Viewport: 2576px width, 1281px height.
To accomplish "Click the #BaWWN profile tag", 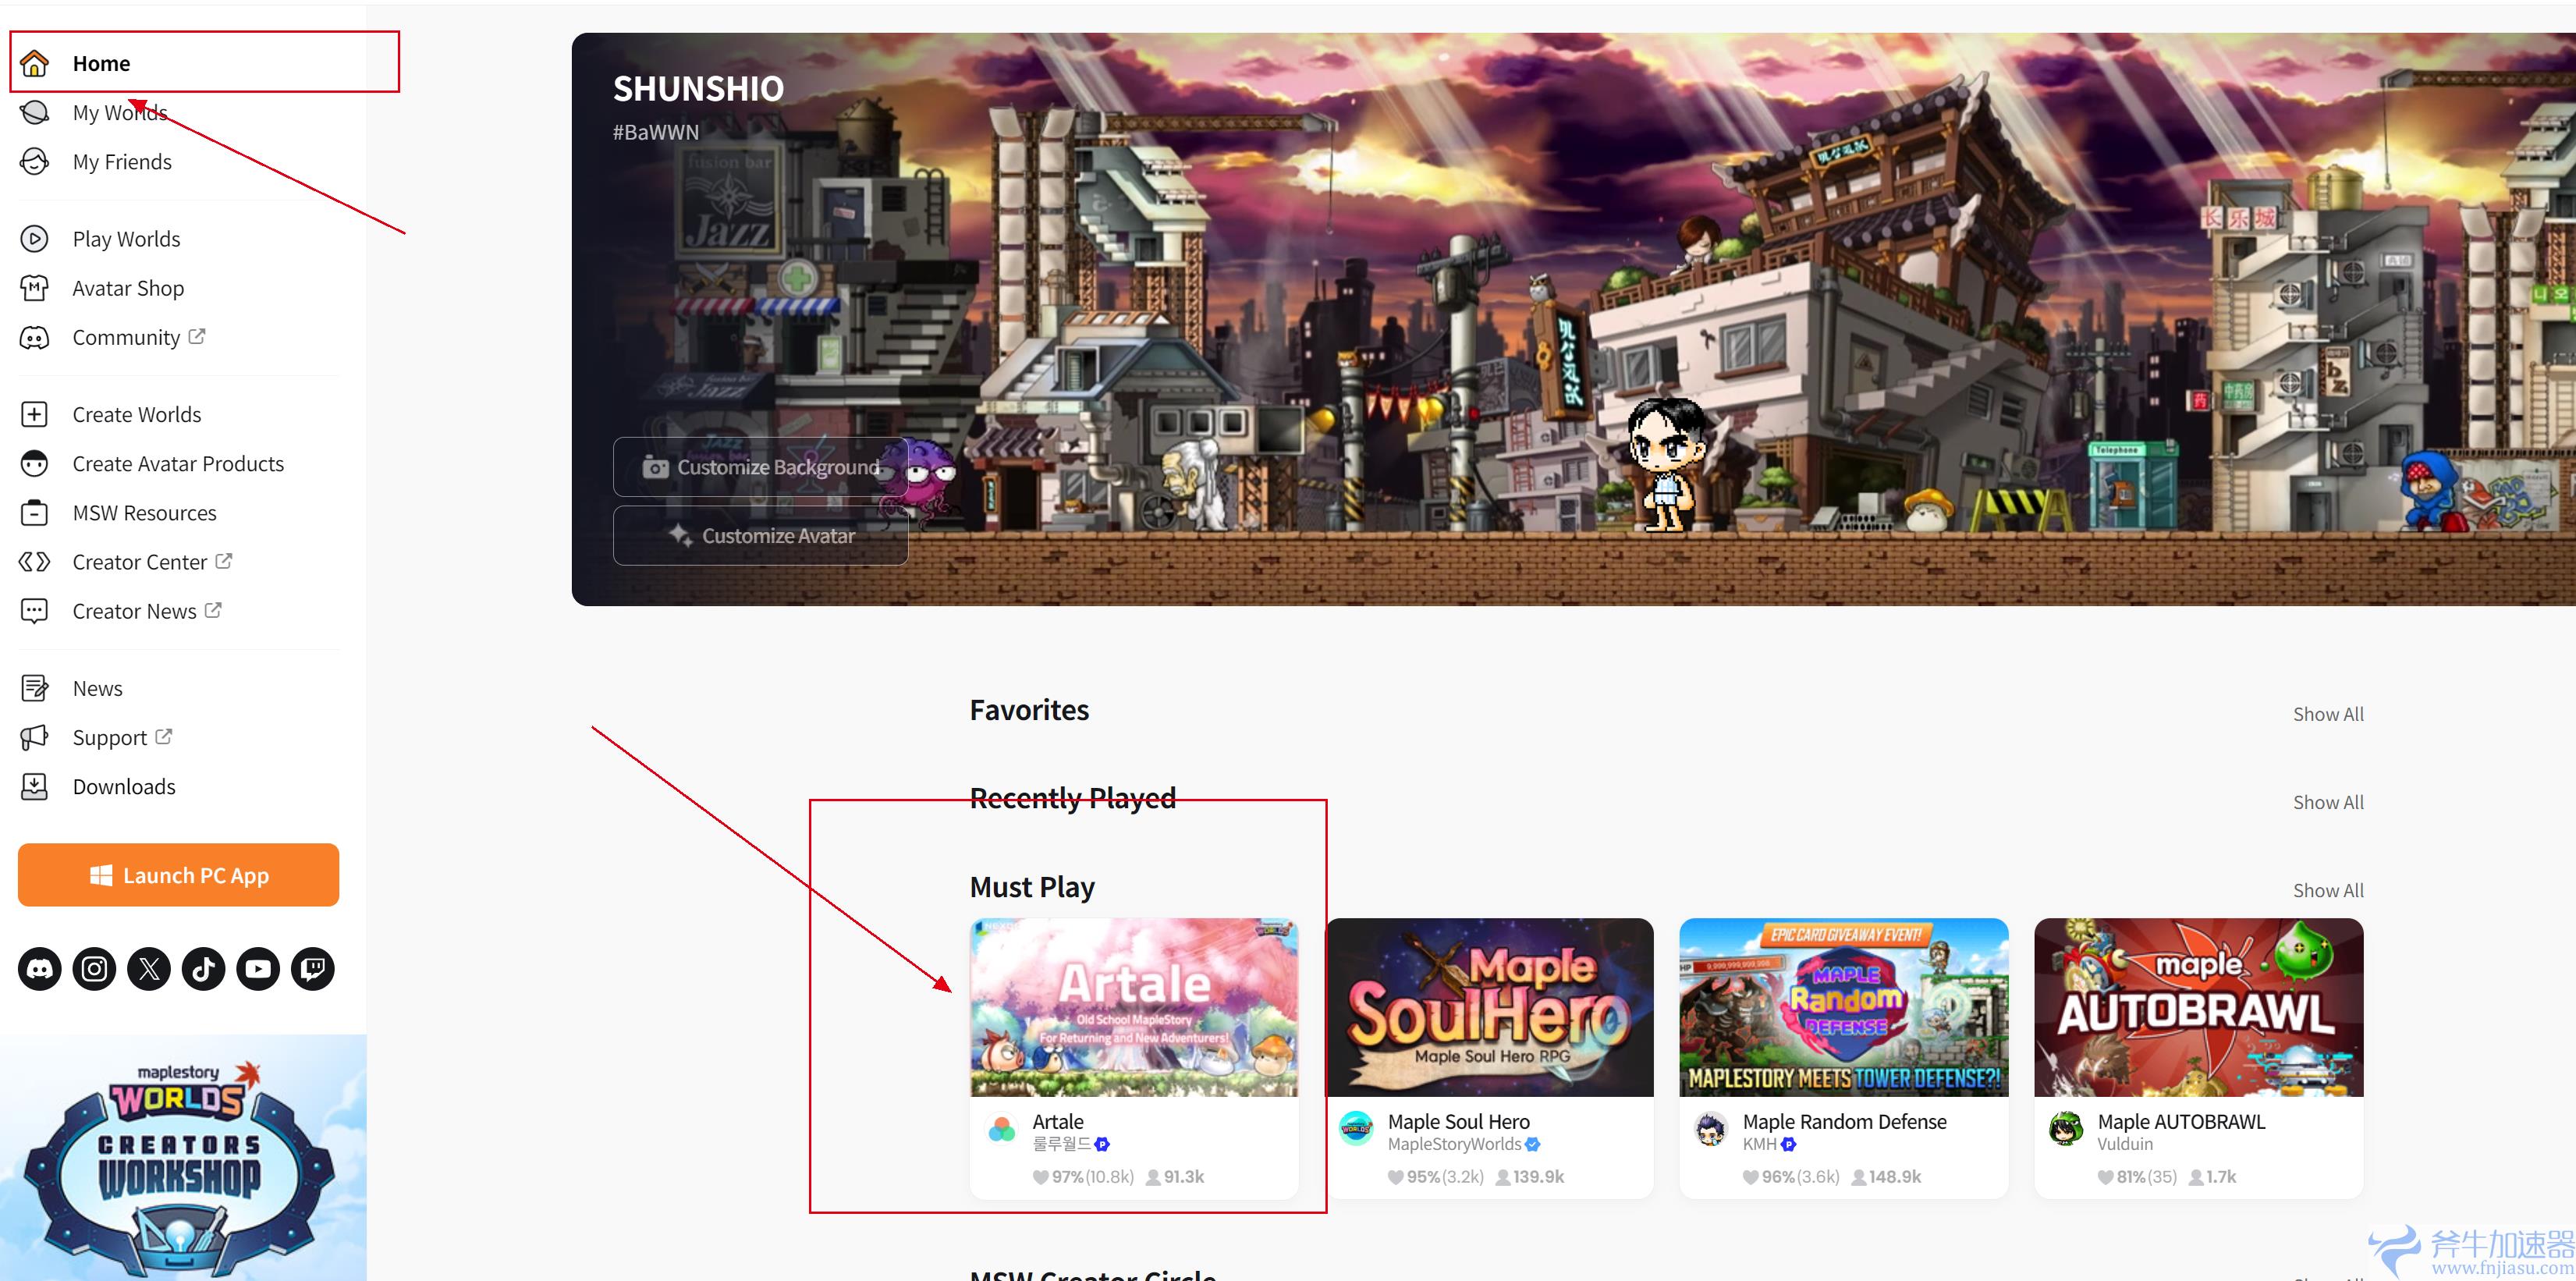I will coord(656,132).
